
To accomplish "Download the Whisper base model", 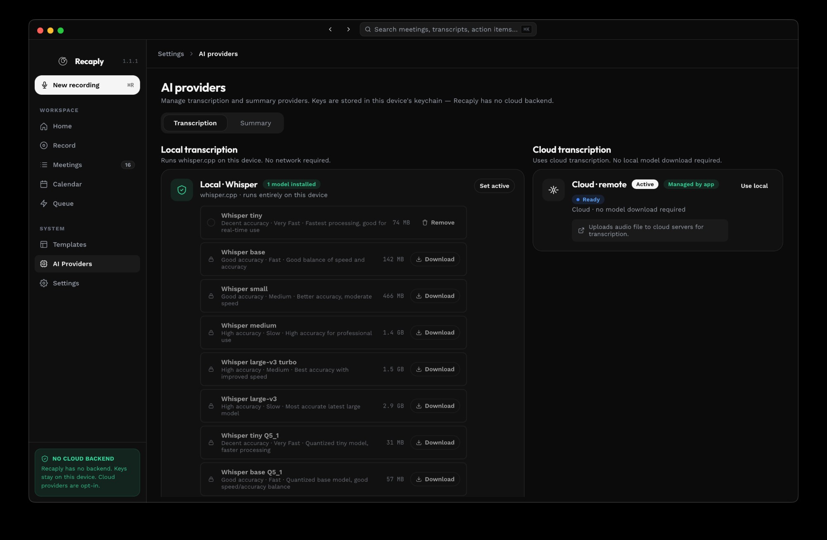I will tap(435, 259).
